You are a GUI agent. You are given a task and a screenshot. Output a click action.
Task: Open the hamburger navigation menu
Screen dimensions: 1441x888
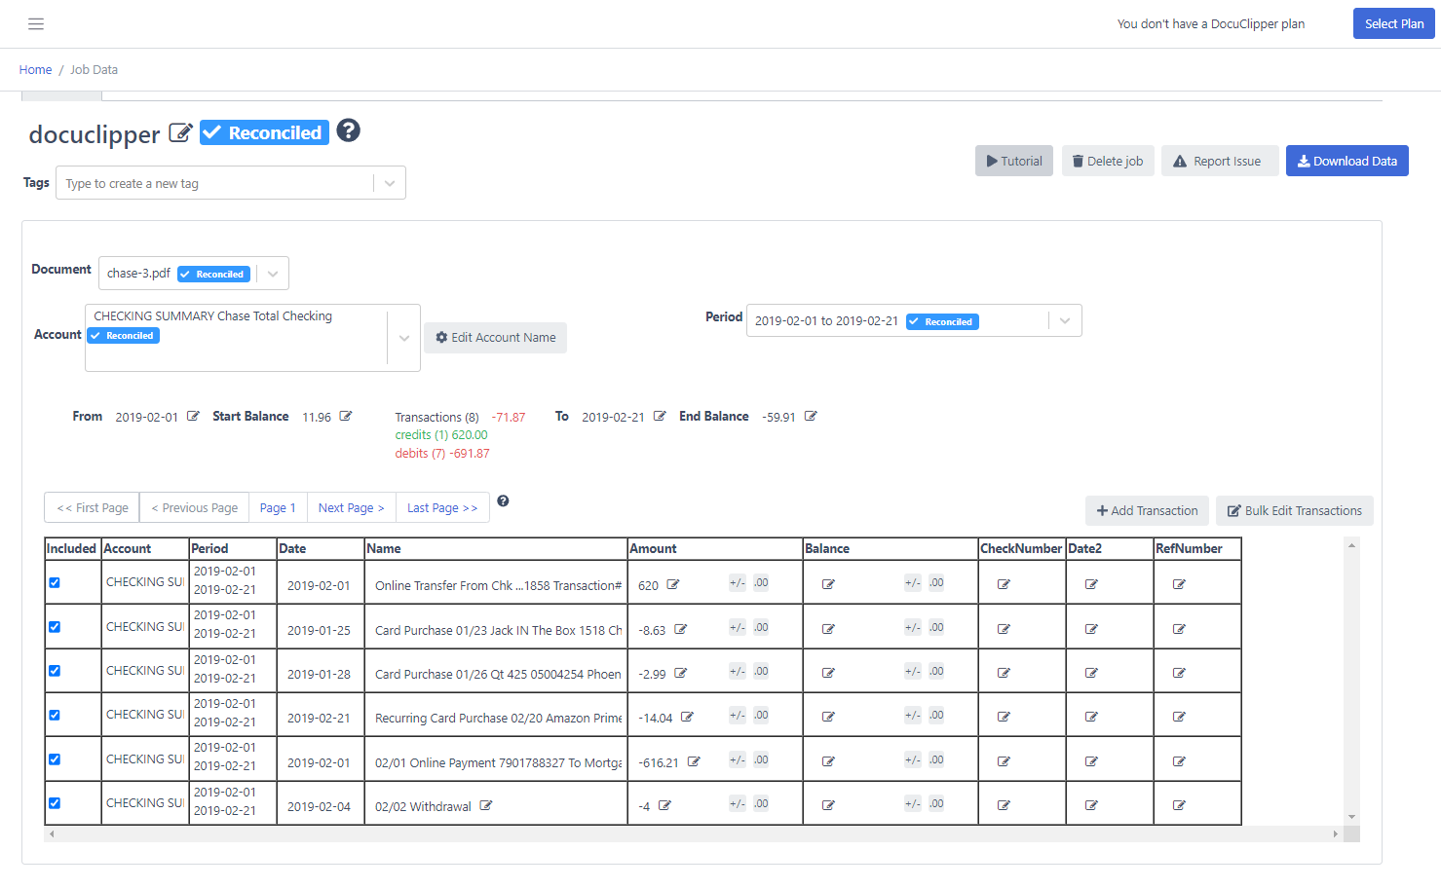(x=36, y=23)
